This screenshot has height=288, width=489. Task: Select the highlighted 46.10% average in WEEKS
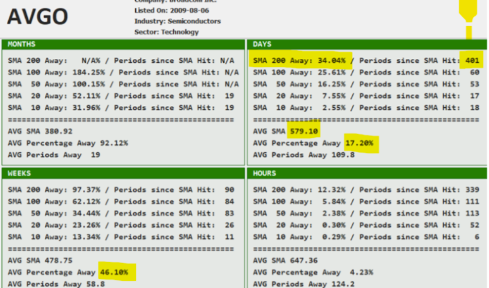pos(114,272)
